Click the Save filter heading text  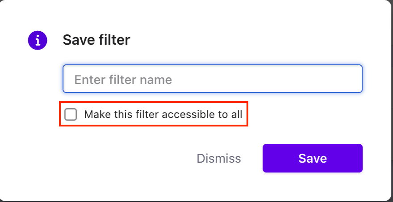click(x=96, y=40)
